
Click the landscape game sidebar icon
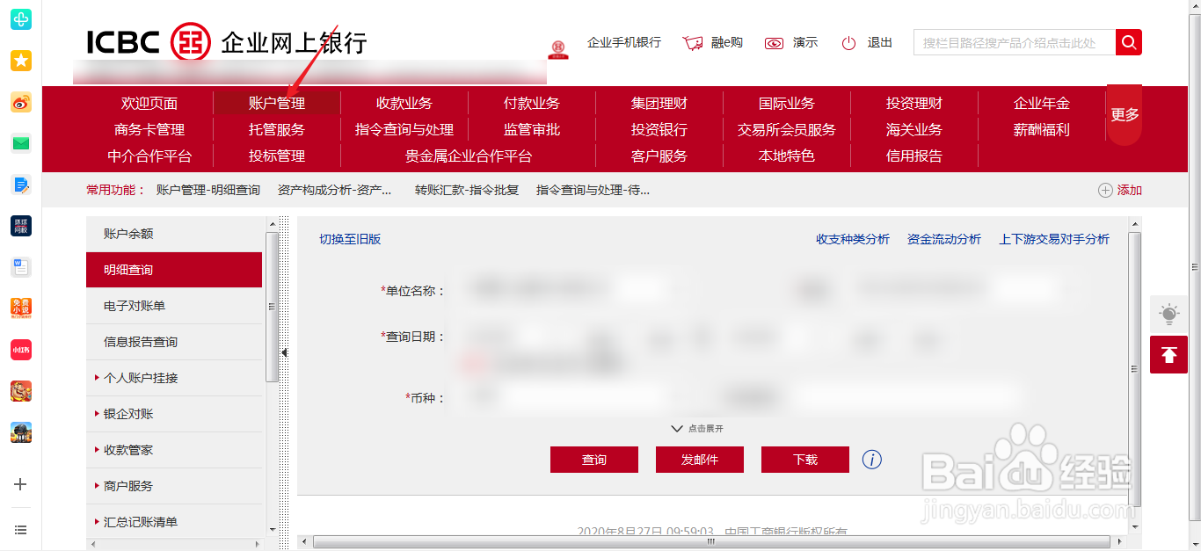coord(21,432)
